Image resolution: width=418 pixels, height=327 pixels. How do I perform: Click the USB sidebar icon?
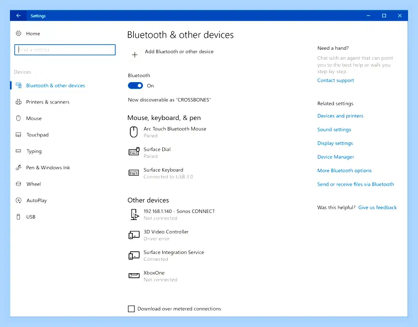tap(18, 217)
